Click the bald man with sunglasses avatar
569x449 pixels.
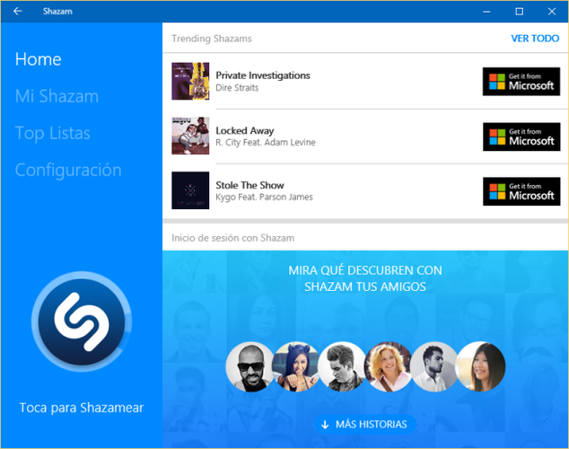coord(250,366)
